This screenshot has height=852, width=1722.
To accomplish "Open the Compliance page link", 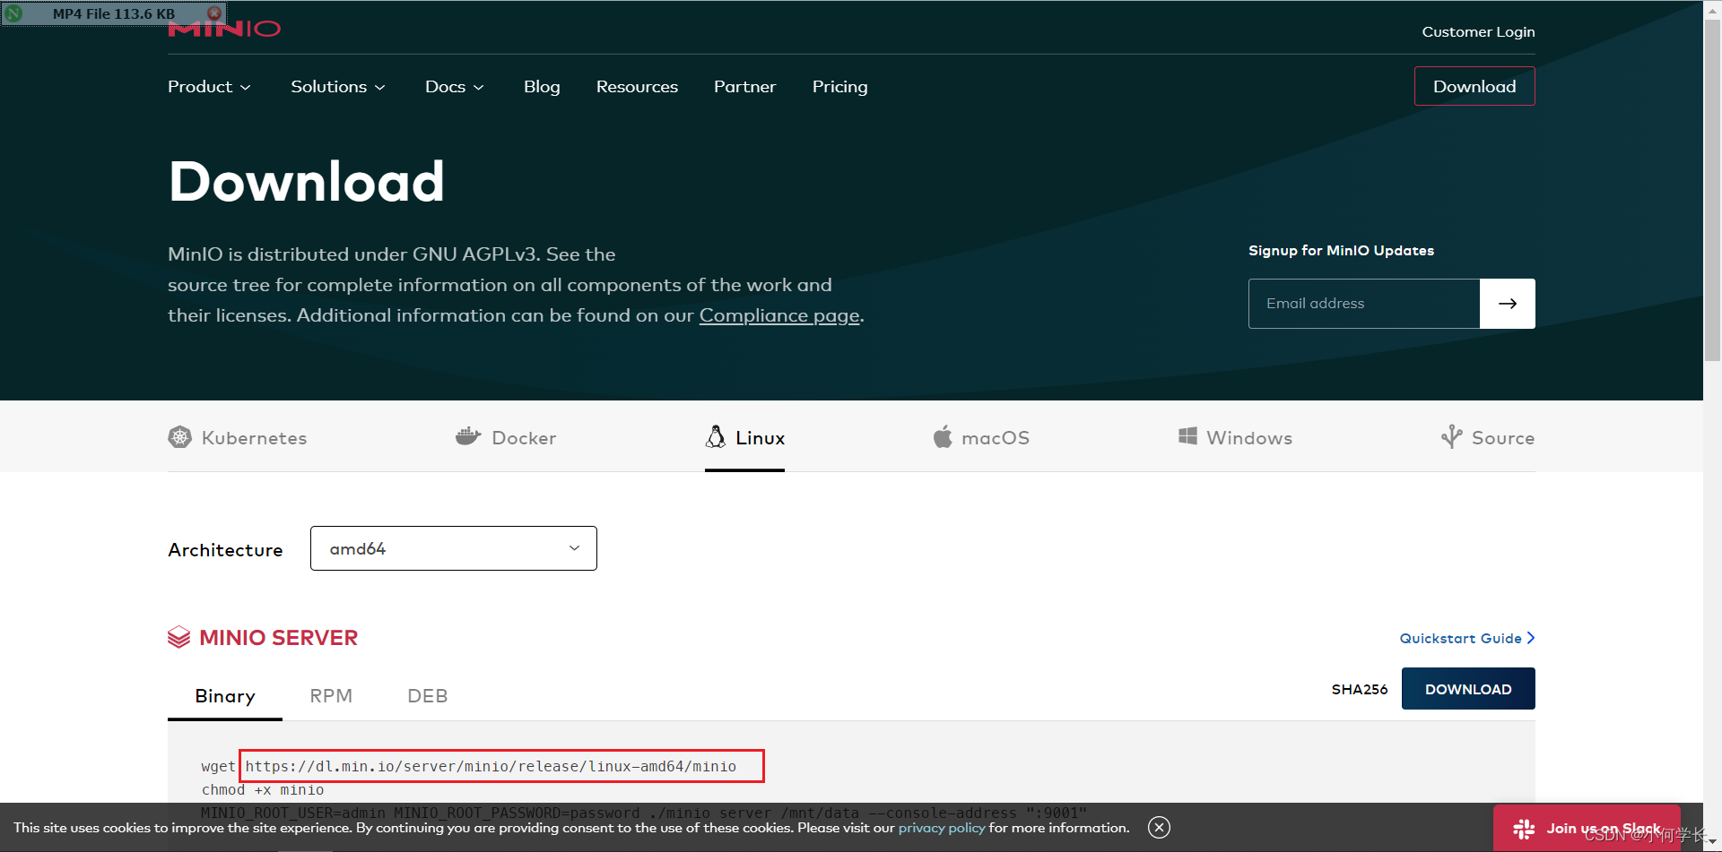I will (x=779, y=315).
